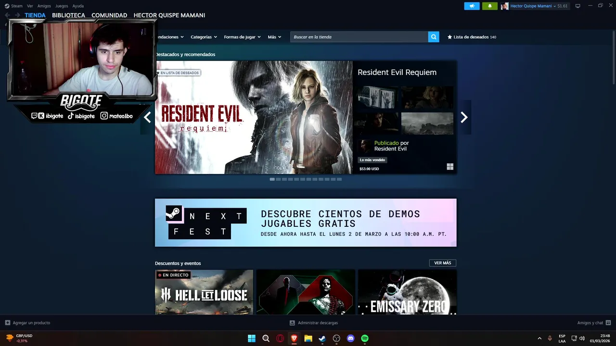Switch to Big Picture mode monitor icon

[x=577, y=6]
